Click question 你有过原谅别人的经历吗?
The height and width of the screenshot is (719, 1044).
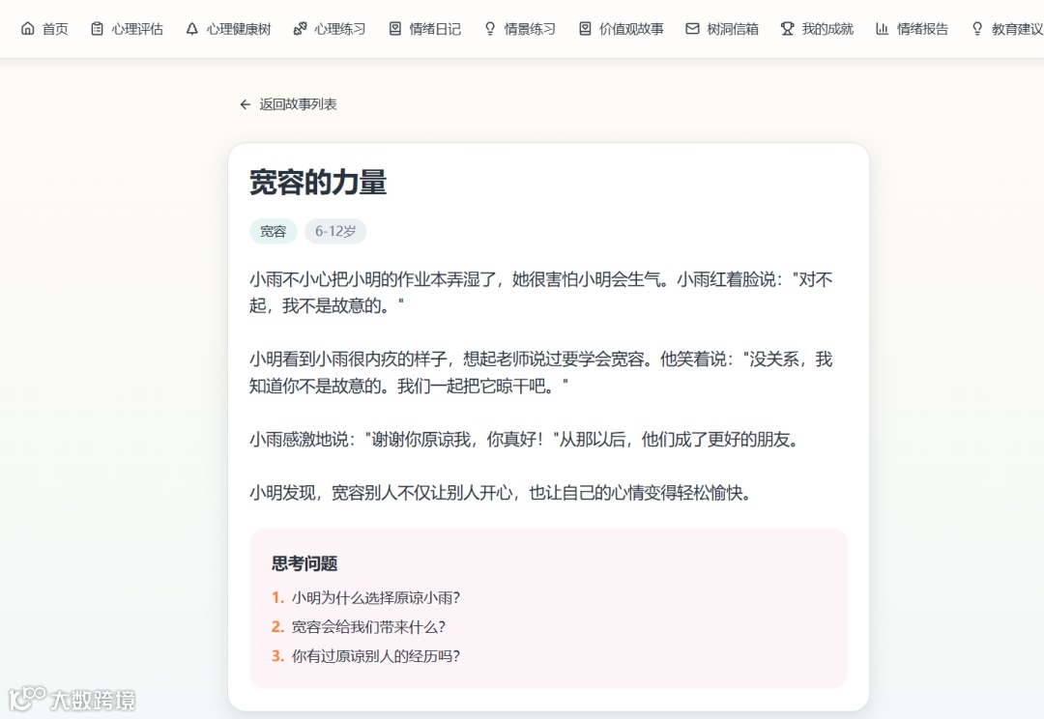[x=376, y=656]
